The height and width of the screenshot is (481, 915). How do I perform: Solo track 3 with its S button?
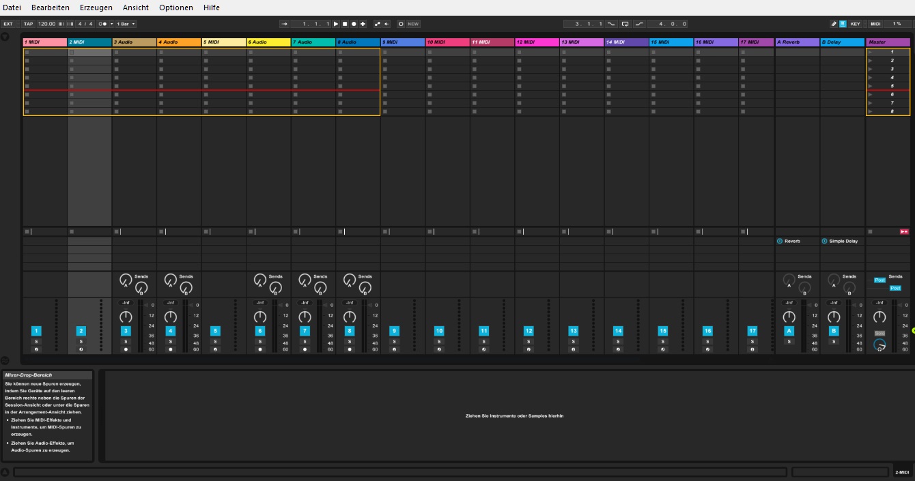click(x=126, y=341)
